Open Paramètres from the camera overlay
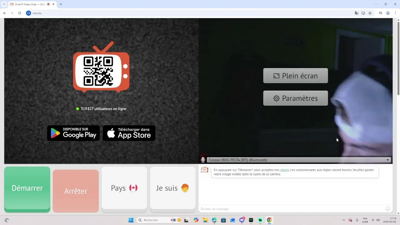400x225 pixels. [x=295, y=98]
